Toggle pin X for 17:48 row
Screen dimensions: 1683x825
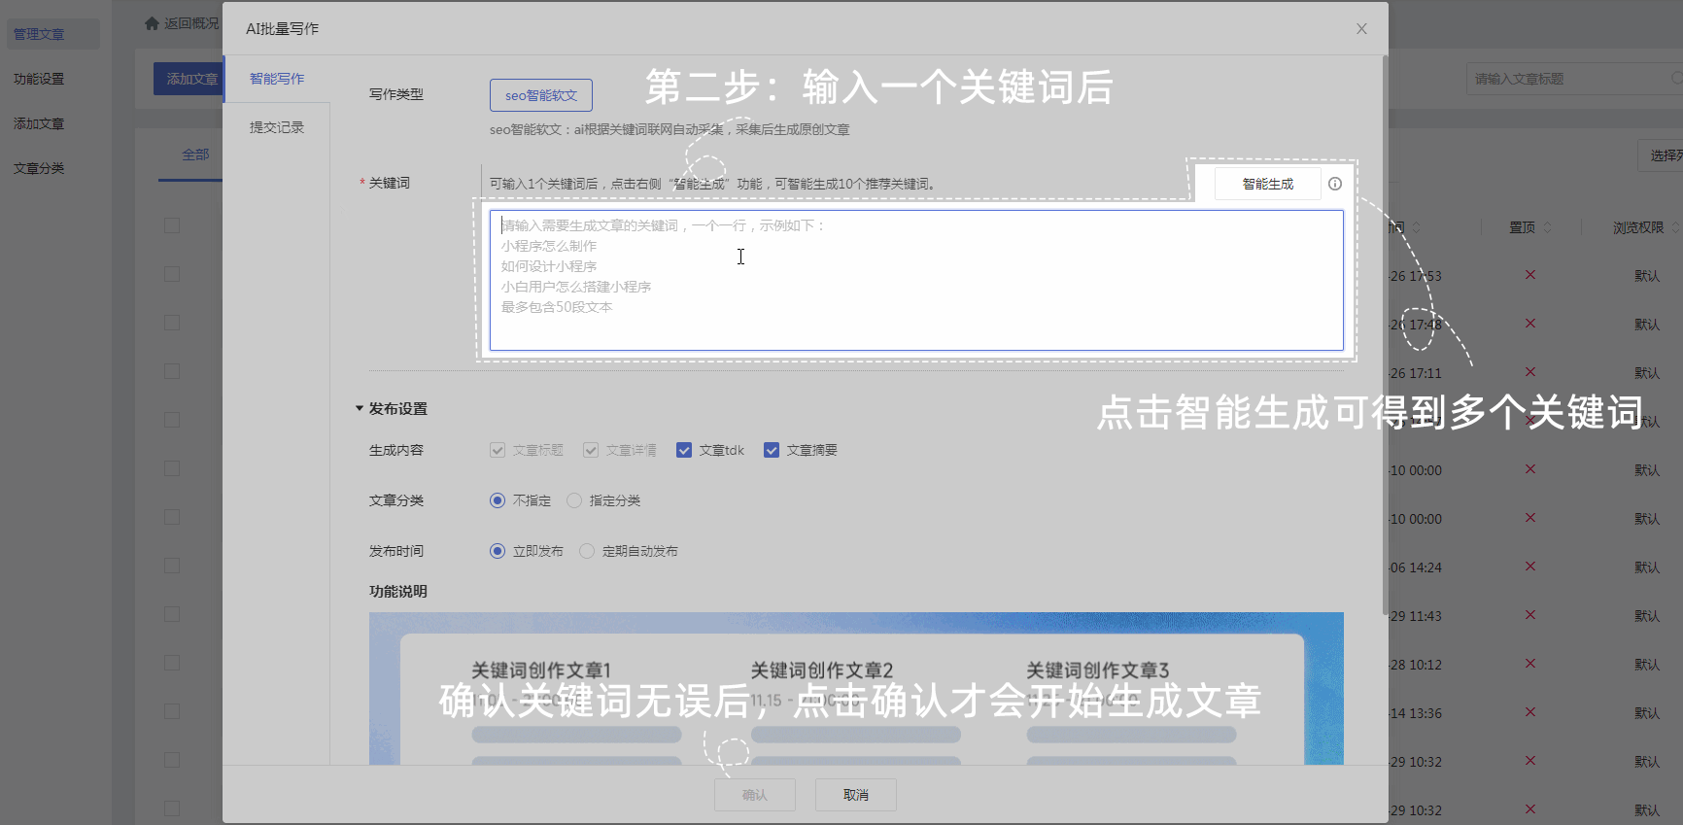pos(1530,324)
